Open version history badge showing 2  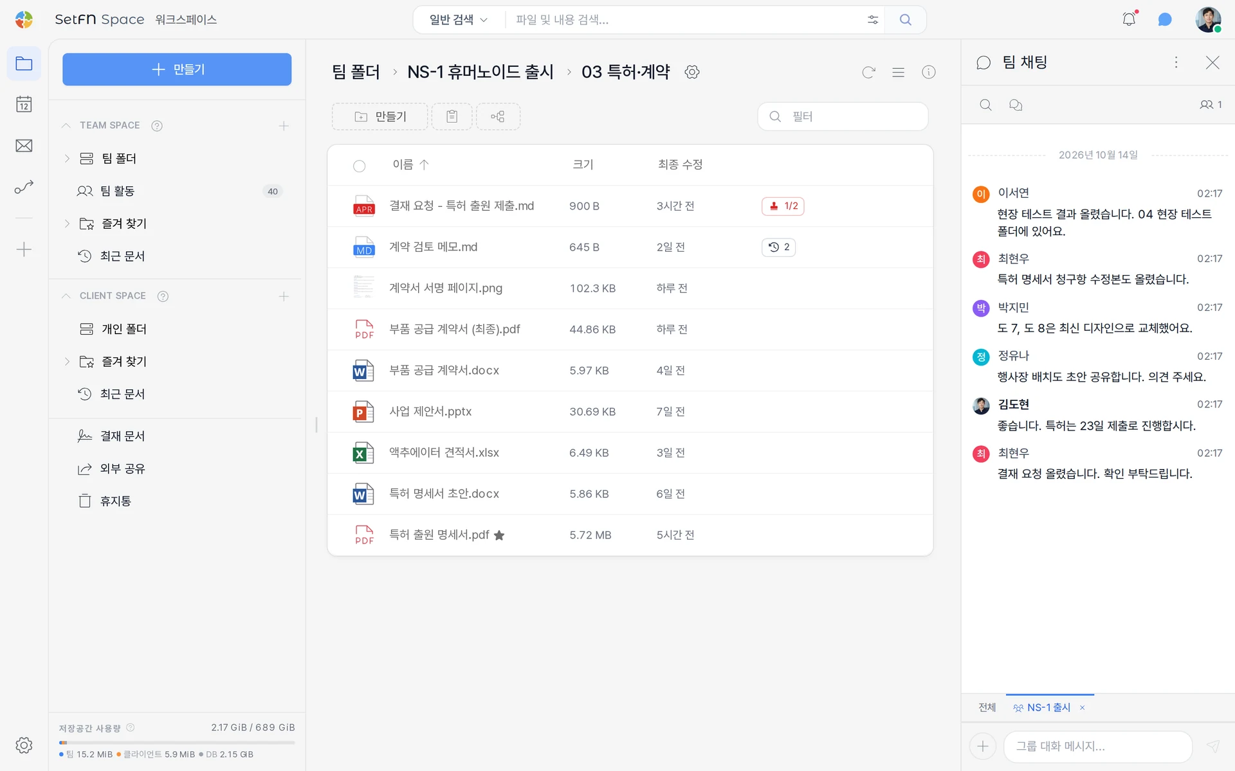779,247
